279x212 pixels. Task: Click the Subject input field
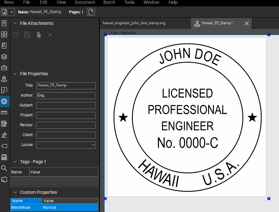coord(66,106)
